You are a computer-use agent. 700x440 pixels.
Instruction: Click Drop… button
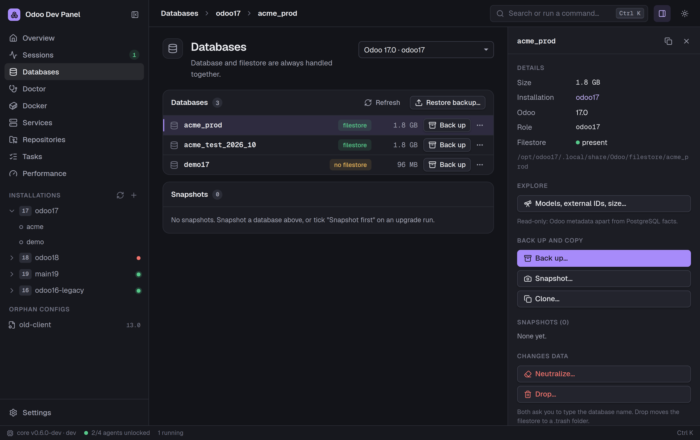click(x=604, y=394)
